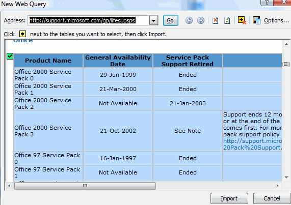Screen dimensions: 291x205
Task: Click the '21-Oct-2002' date cell
Action: coord(118,131)
